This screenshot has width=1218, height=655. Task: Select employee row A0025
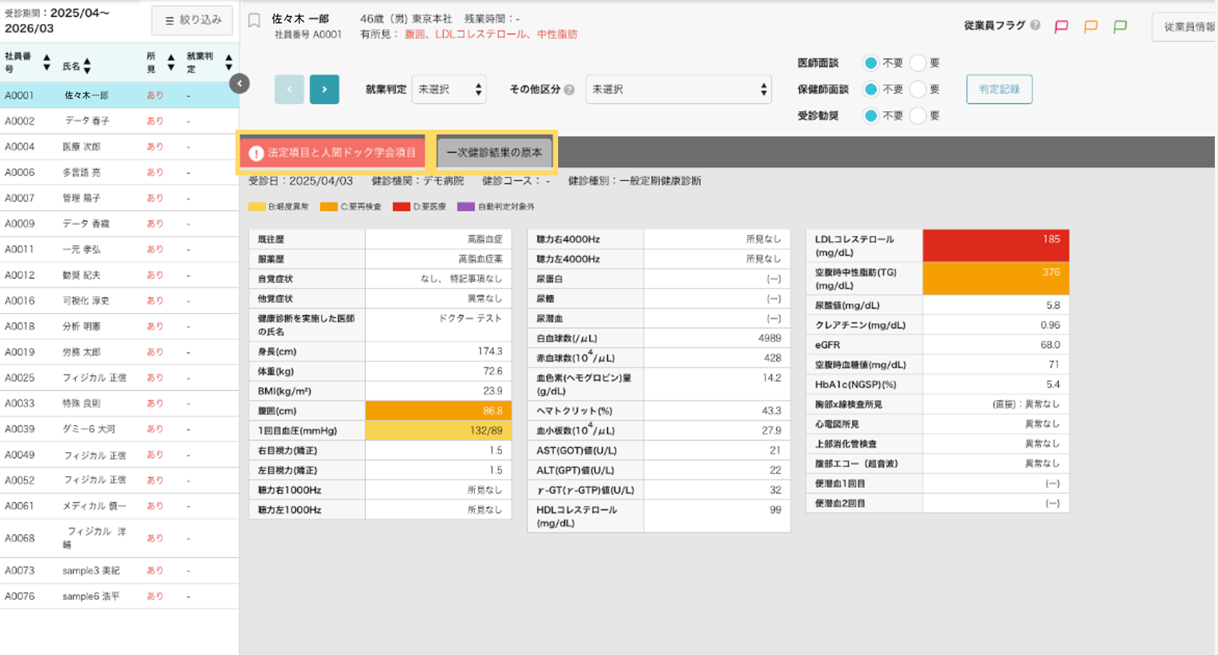[119, 377]
